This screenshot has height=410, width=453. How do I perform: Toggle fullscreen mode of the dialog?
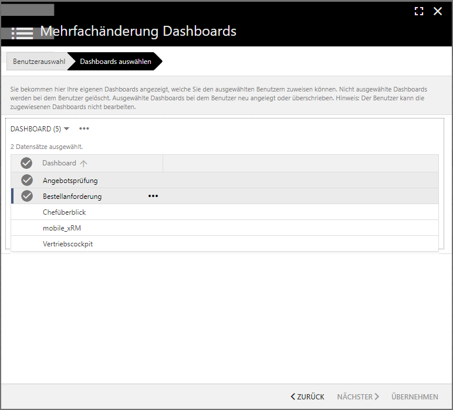tap(418, 11)
